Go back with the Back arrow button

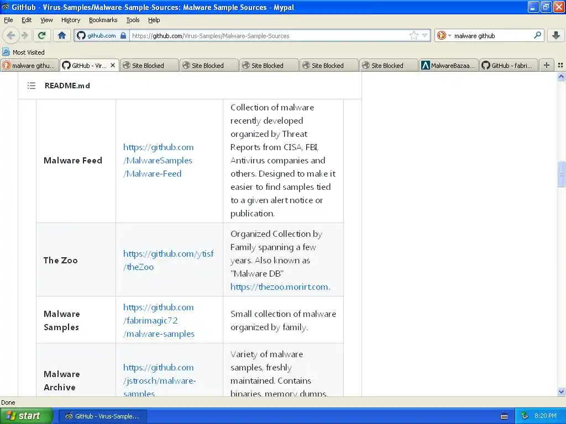[11, 35]
